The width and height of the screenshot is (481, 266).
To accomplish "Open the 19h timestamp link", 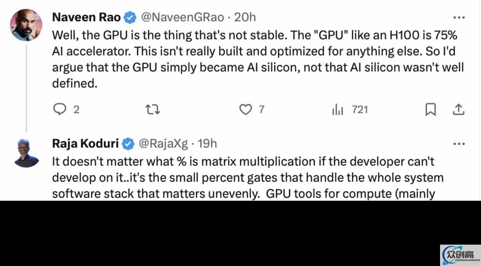I will pyautogui.click(x=207, y=143).
